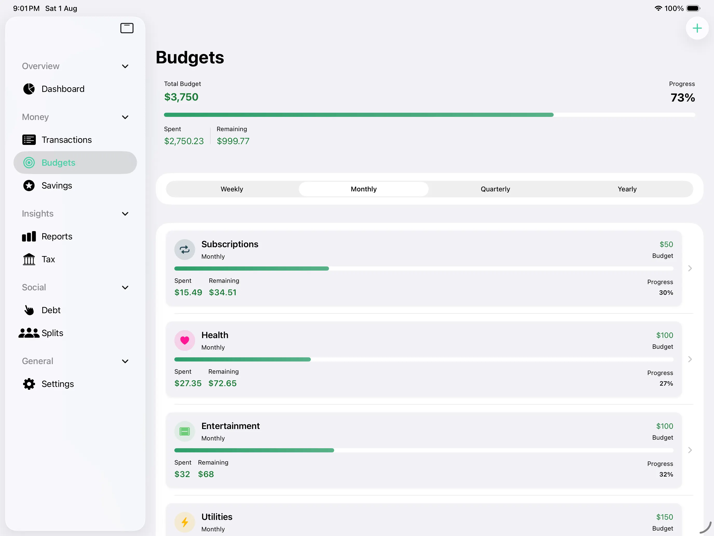Click the Utilities lightning bolt icon
This screenshot has height=536, width=714.
185,522
